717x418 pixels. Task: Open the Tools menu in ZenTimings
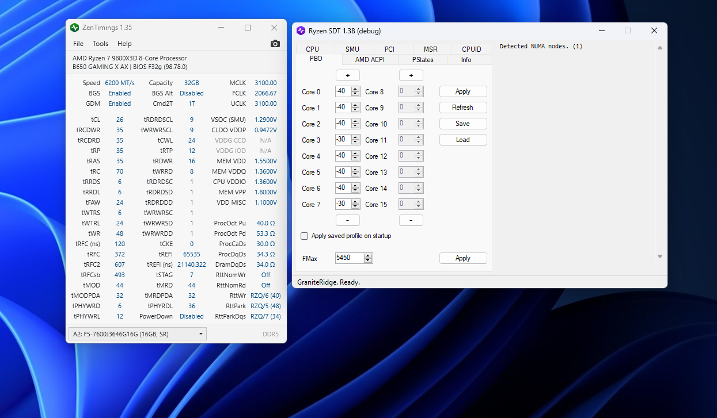click(100, 44)
